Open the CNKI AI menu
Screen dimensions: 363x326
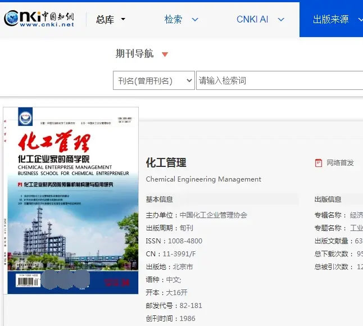(x=252, y=20)
